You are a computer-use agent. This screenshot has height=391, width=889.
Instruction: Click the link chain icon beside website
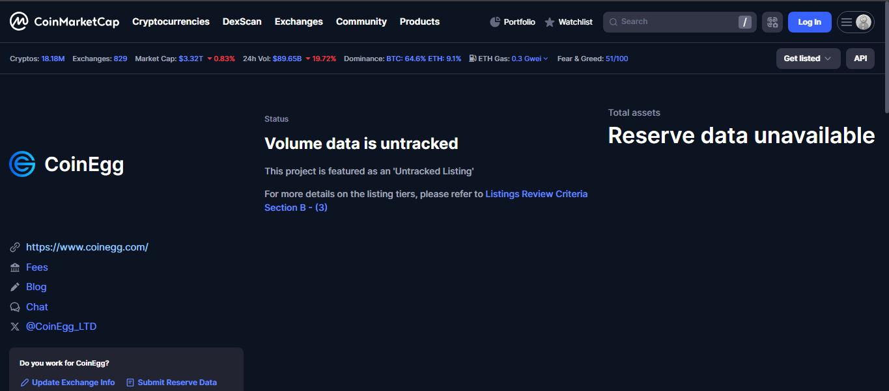click(15, 247)
